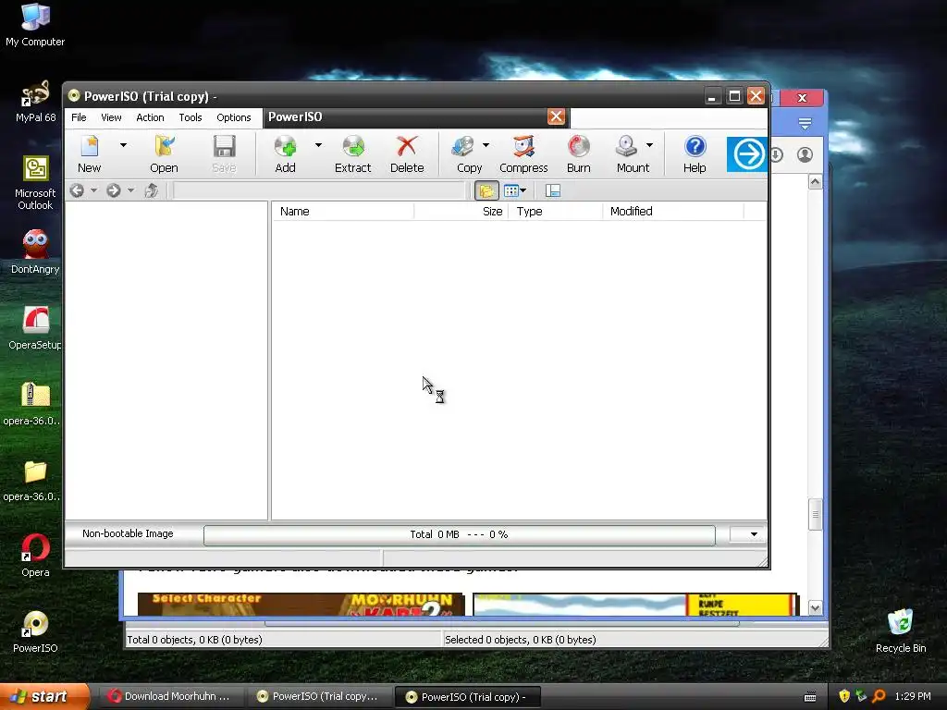Screen dimensions: 947x710
Task: Open the Mount button dropdown arrow
Action: pos(649,145)
